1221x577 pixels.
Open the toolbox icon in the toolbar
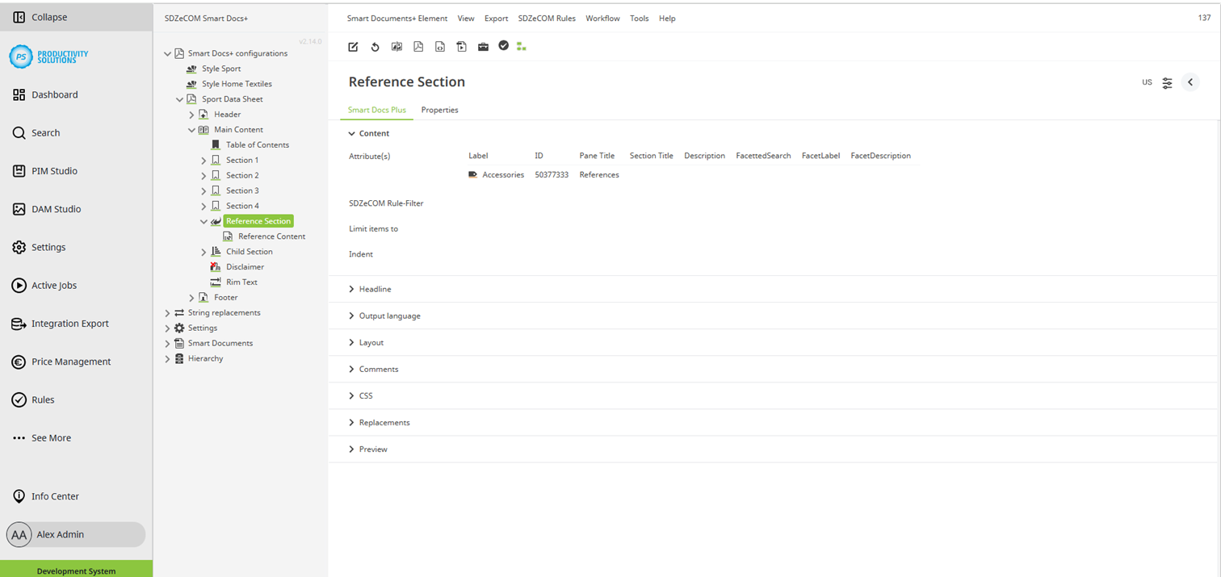click(x=483, y=46)
